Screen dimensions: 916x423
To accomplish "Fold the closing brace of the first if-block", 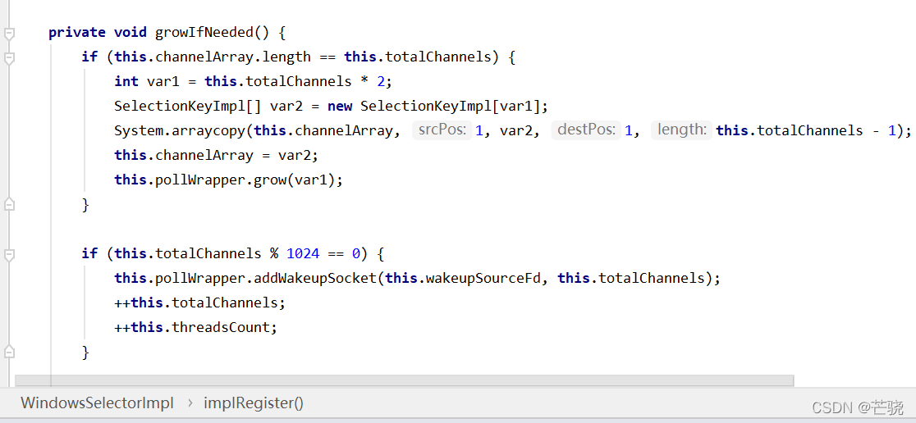I will 8,204.
